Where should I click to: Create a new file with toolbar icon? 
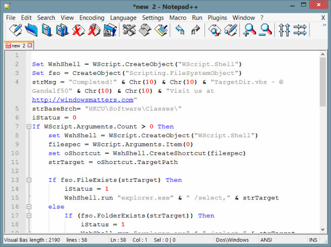pos(15,30)
